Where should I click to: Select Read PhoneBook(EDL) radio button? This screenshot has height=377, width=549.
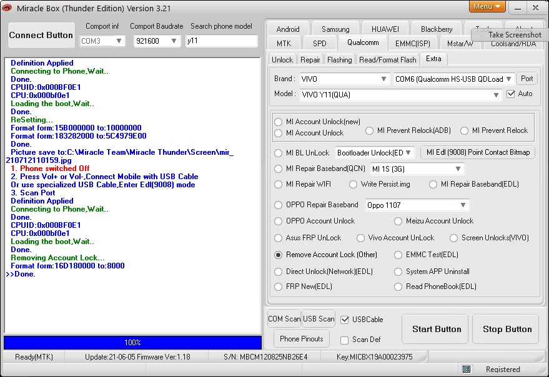[x=398, y=286]
